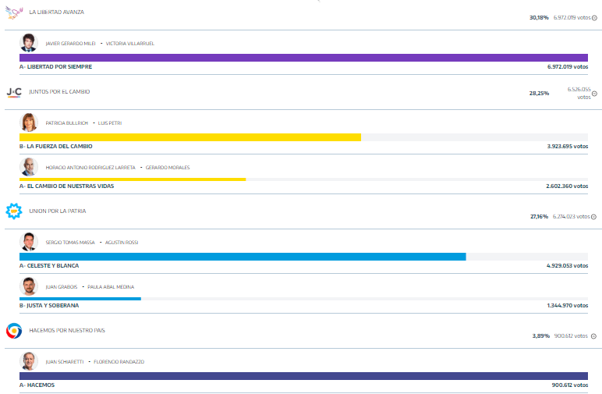Click La Libertad Avanza party logo
Screen dimensions: 602x394
[14, 12]
